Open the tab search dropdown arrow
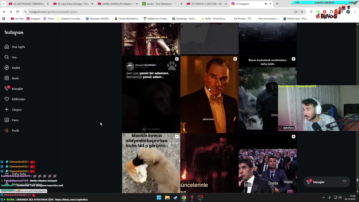This screenshot has height=202, width=359. click(3, 4)
